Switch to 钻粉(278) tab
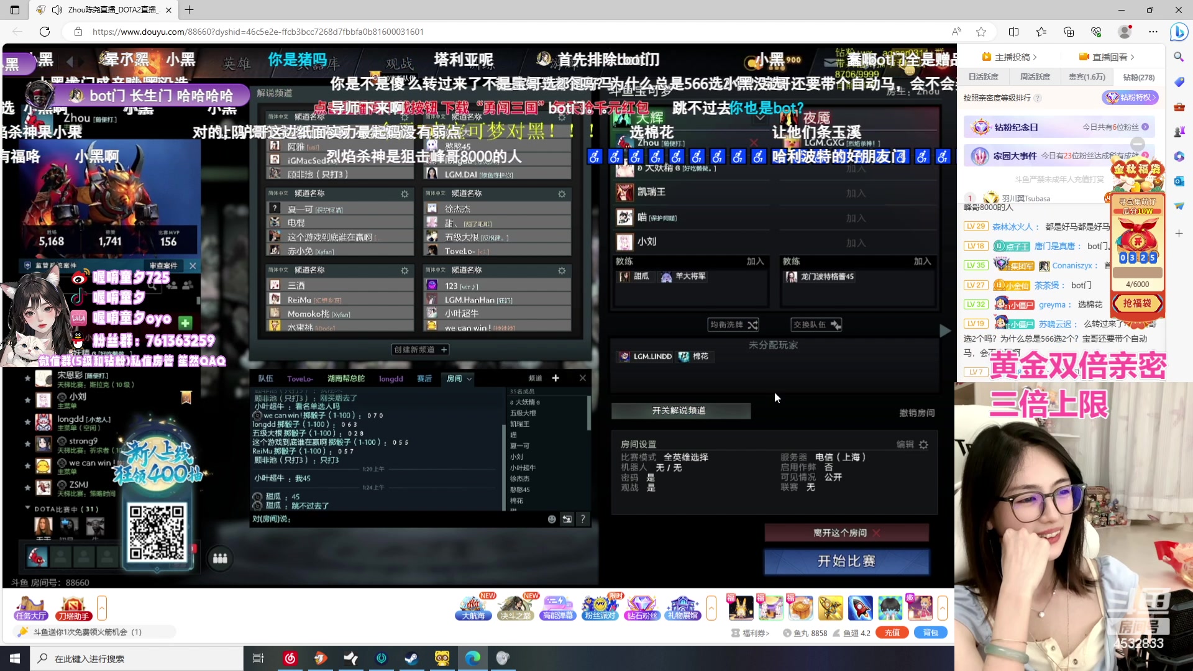Image resolution: width=1193 pixels, height=671 pixels. click(1139, 77)
